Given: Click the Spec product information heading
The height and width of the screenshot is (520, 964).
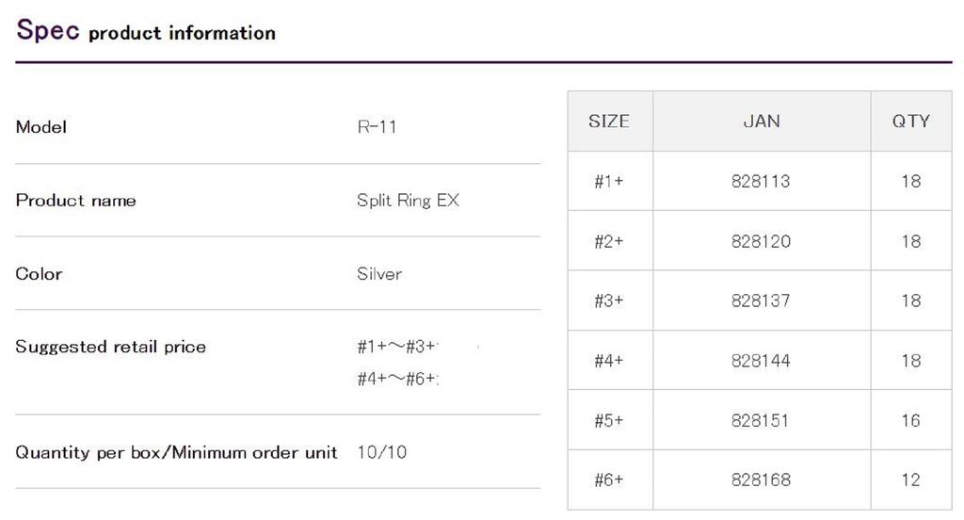Looking at the screenshot, I should 146,31.
